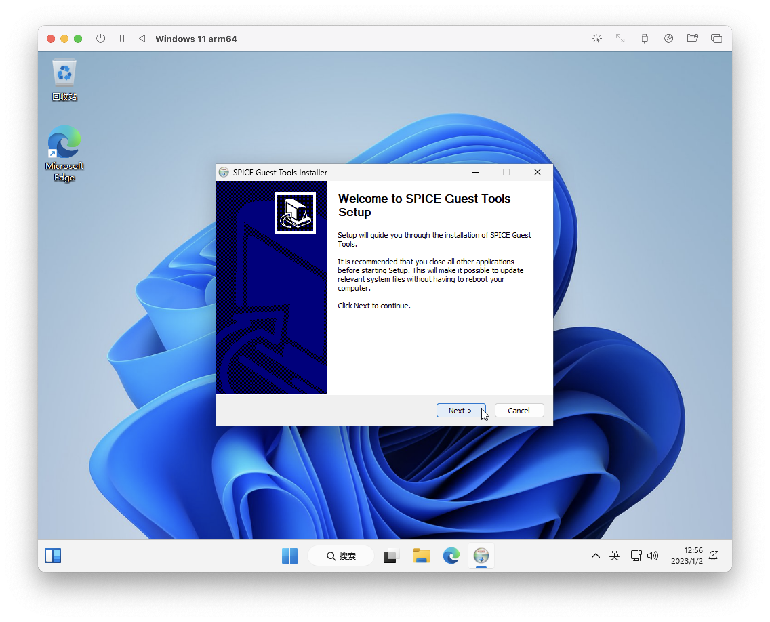Open the USB devices menu in UTM toolbar

coord(644,38)
